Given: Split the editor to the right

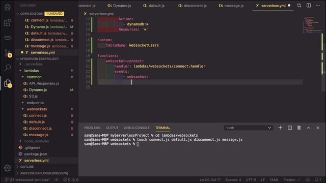Looking at the screenshot, I should tap(309, 6).
